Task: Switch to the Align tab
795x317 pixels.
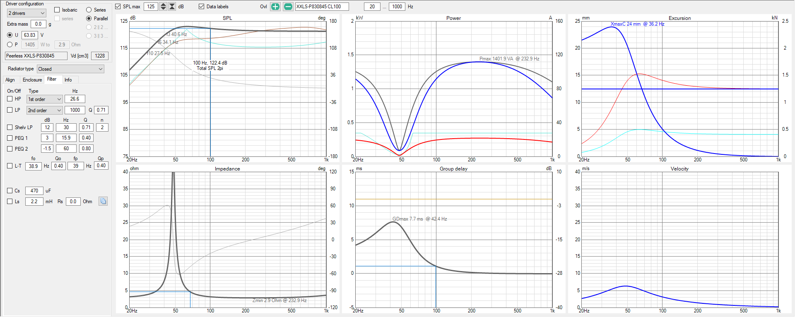Action: pyautogui.click(x=10, y=80)
